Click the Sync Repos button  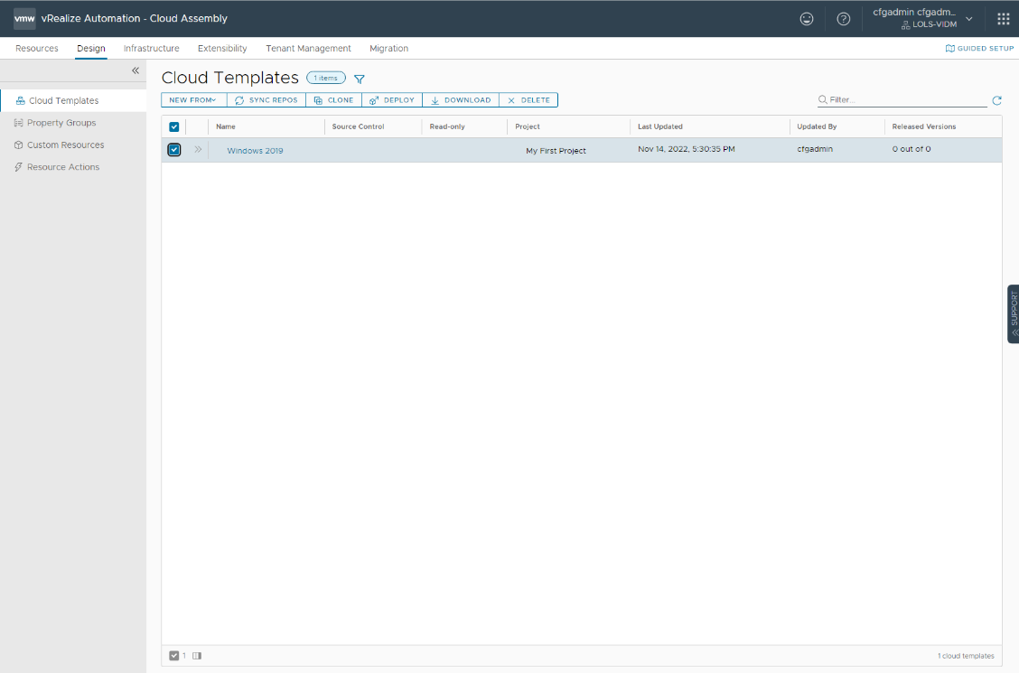[x=266, y=100]
